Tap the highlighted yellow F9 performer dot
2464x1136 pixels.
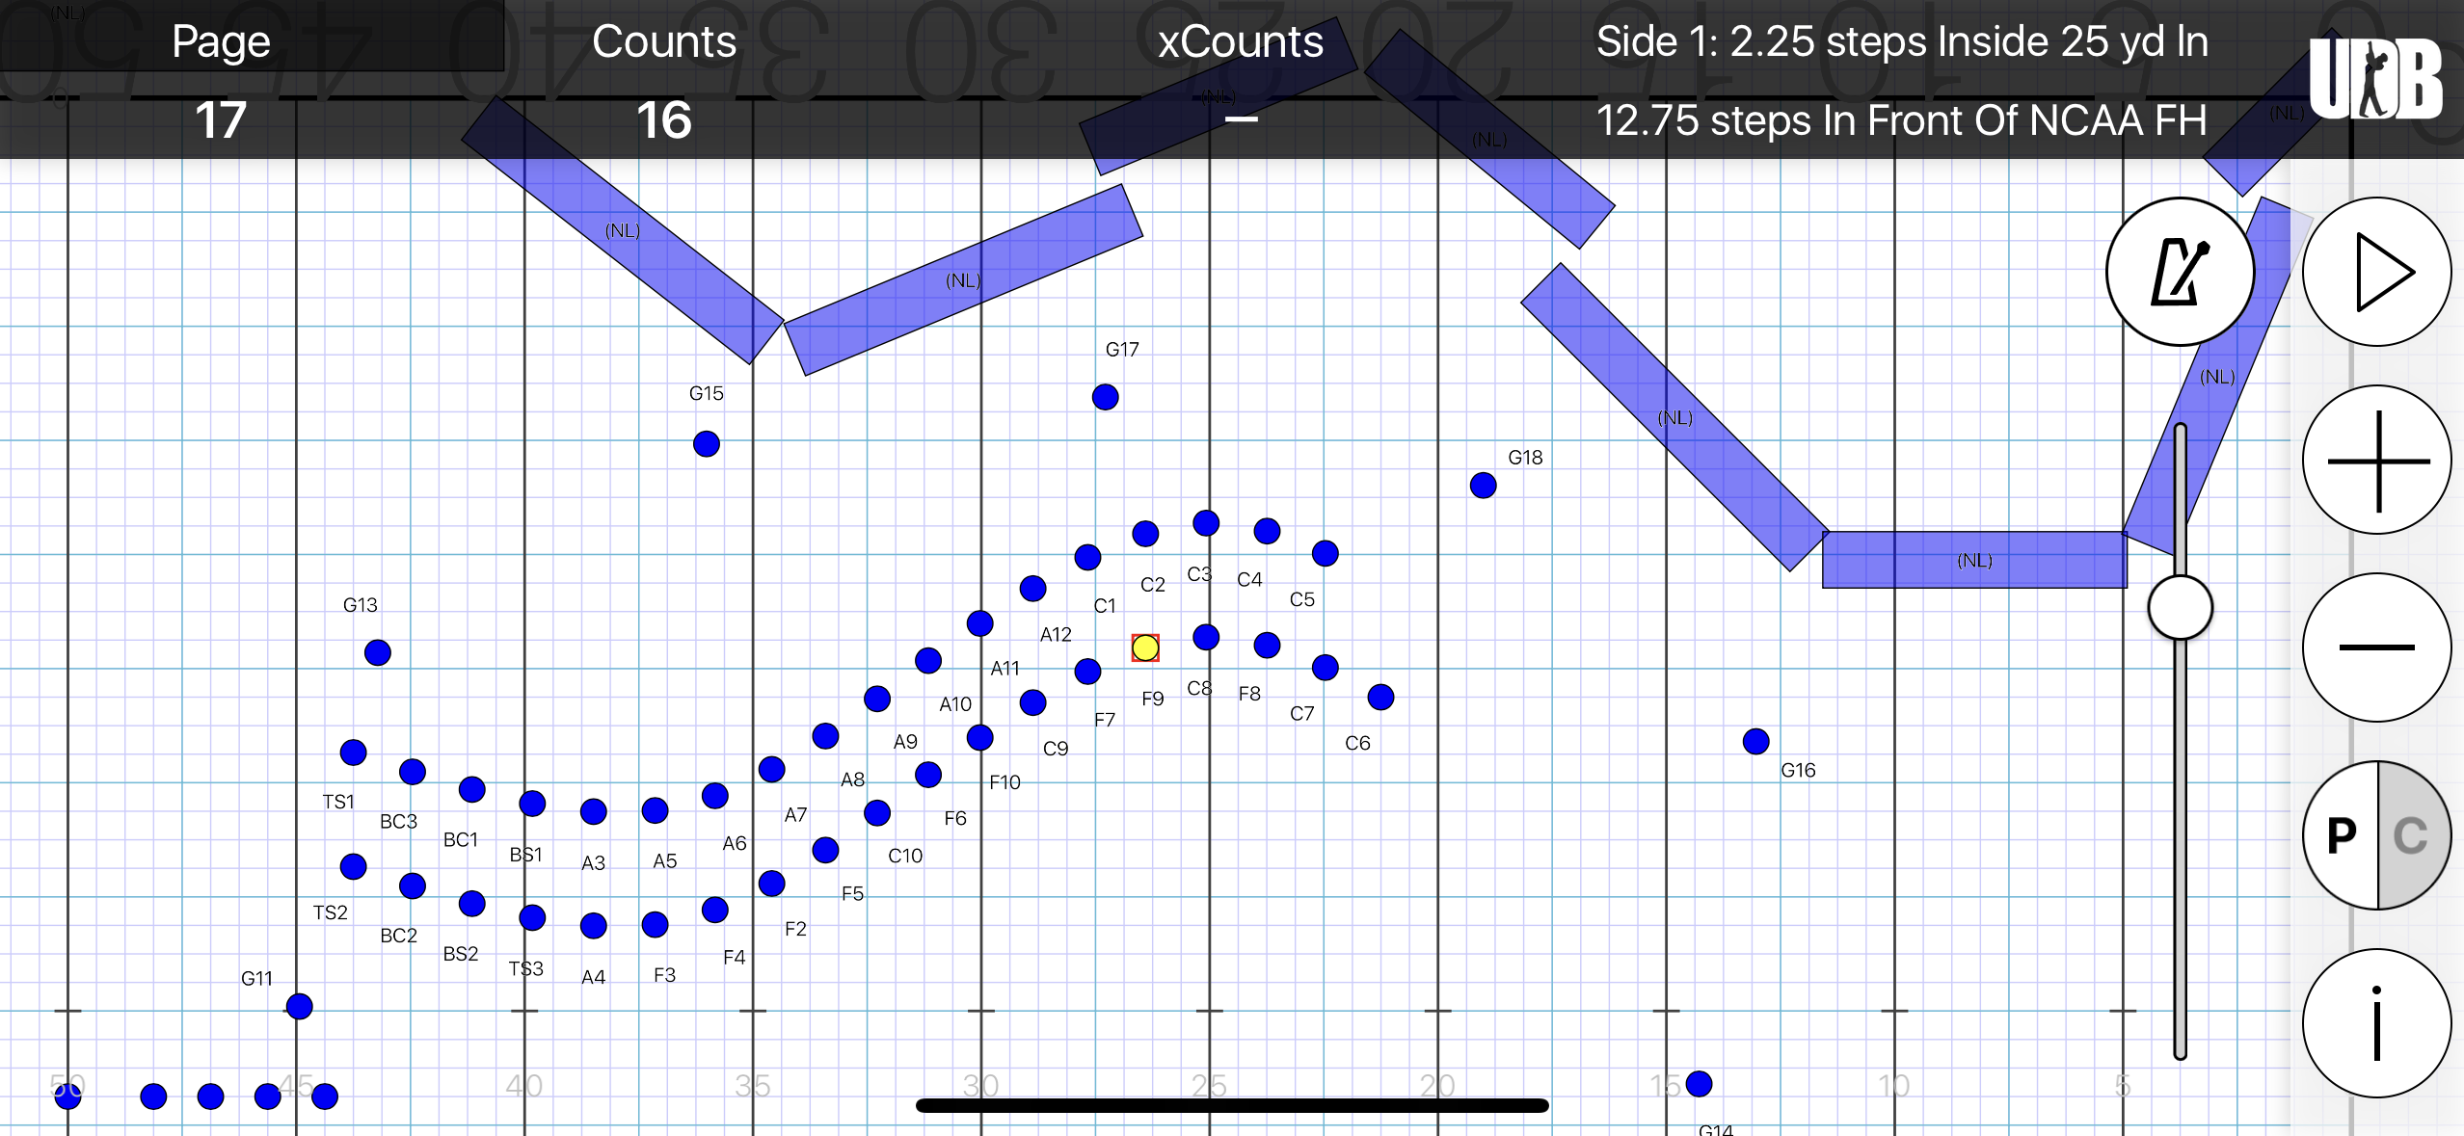[1145, 647]
